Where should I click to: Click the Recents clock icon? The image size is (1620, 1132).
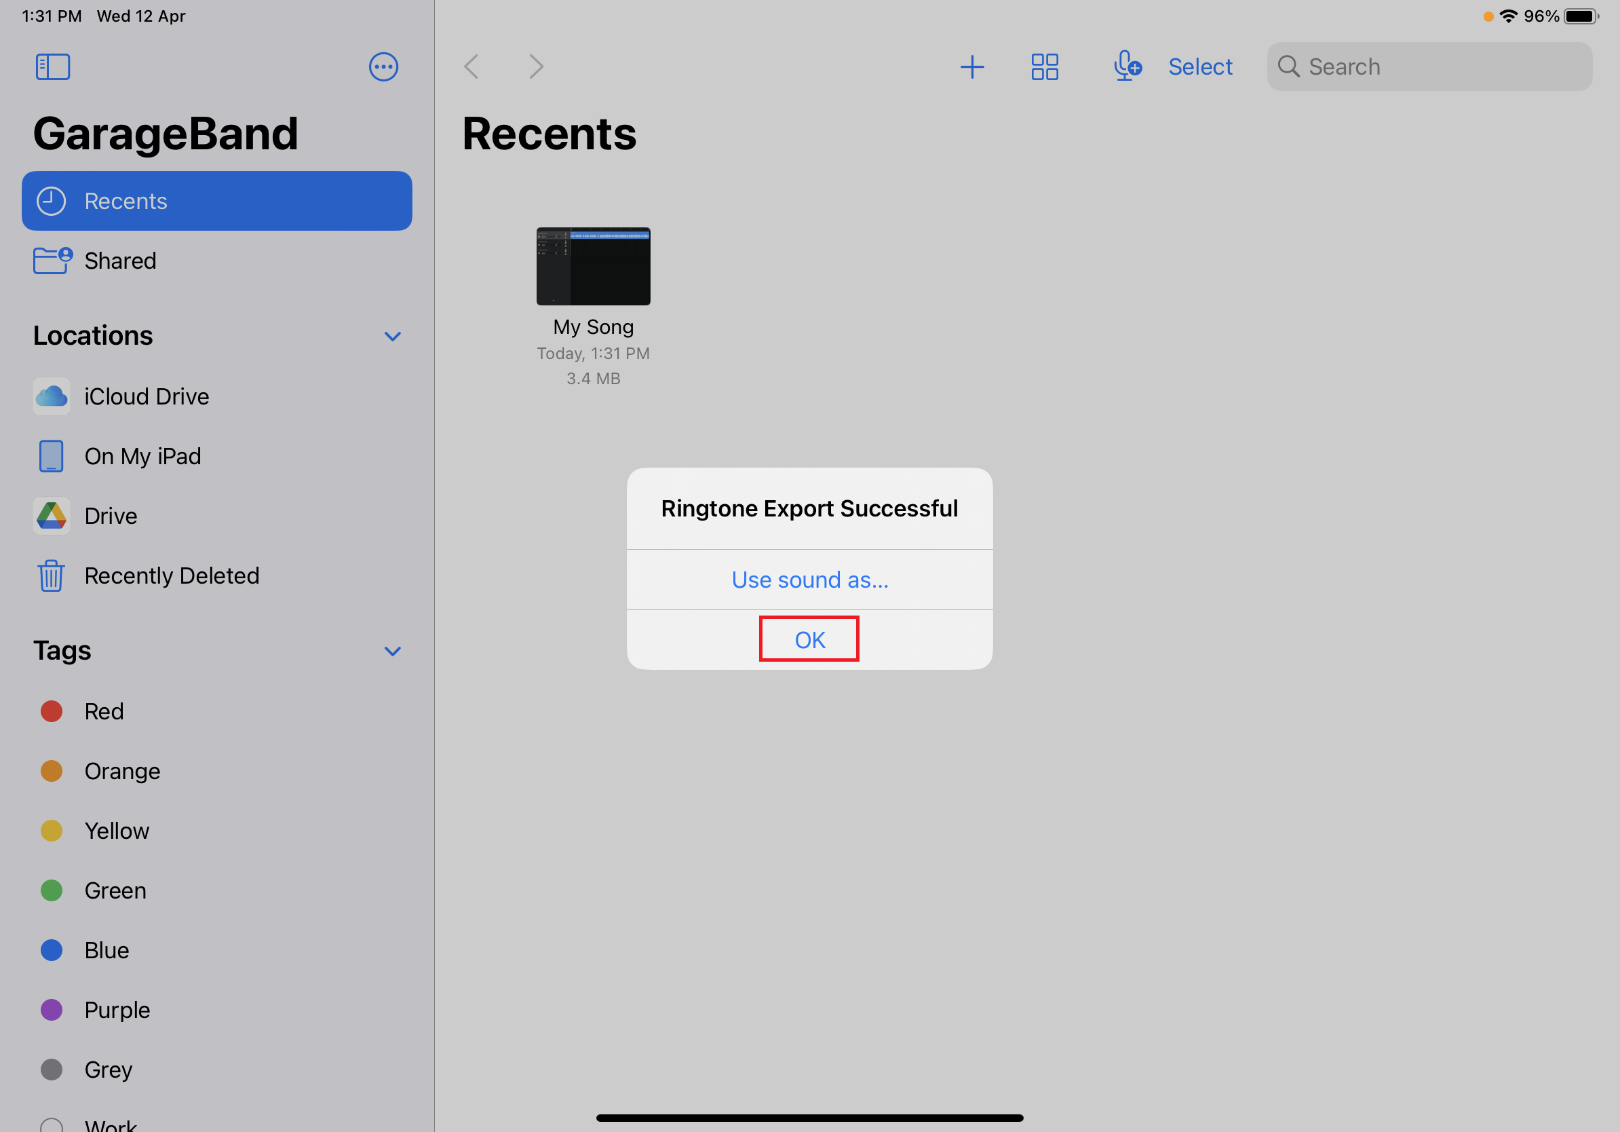[52, 201]
